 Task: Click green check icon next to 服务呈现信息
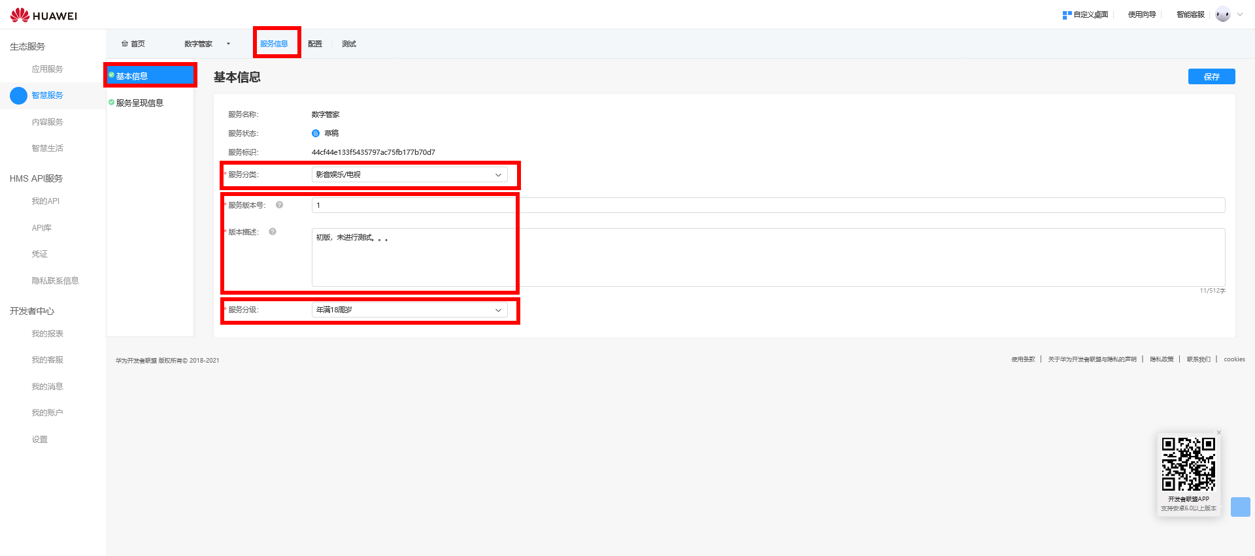(x=111, y=103)
